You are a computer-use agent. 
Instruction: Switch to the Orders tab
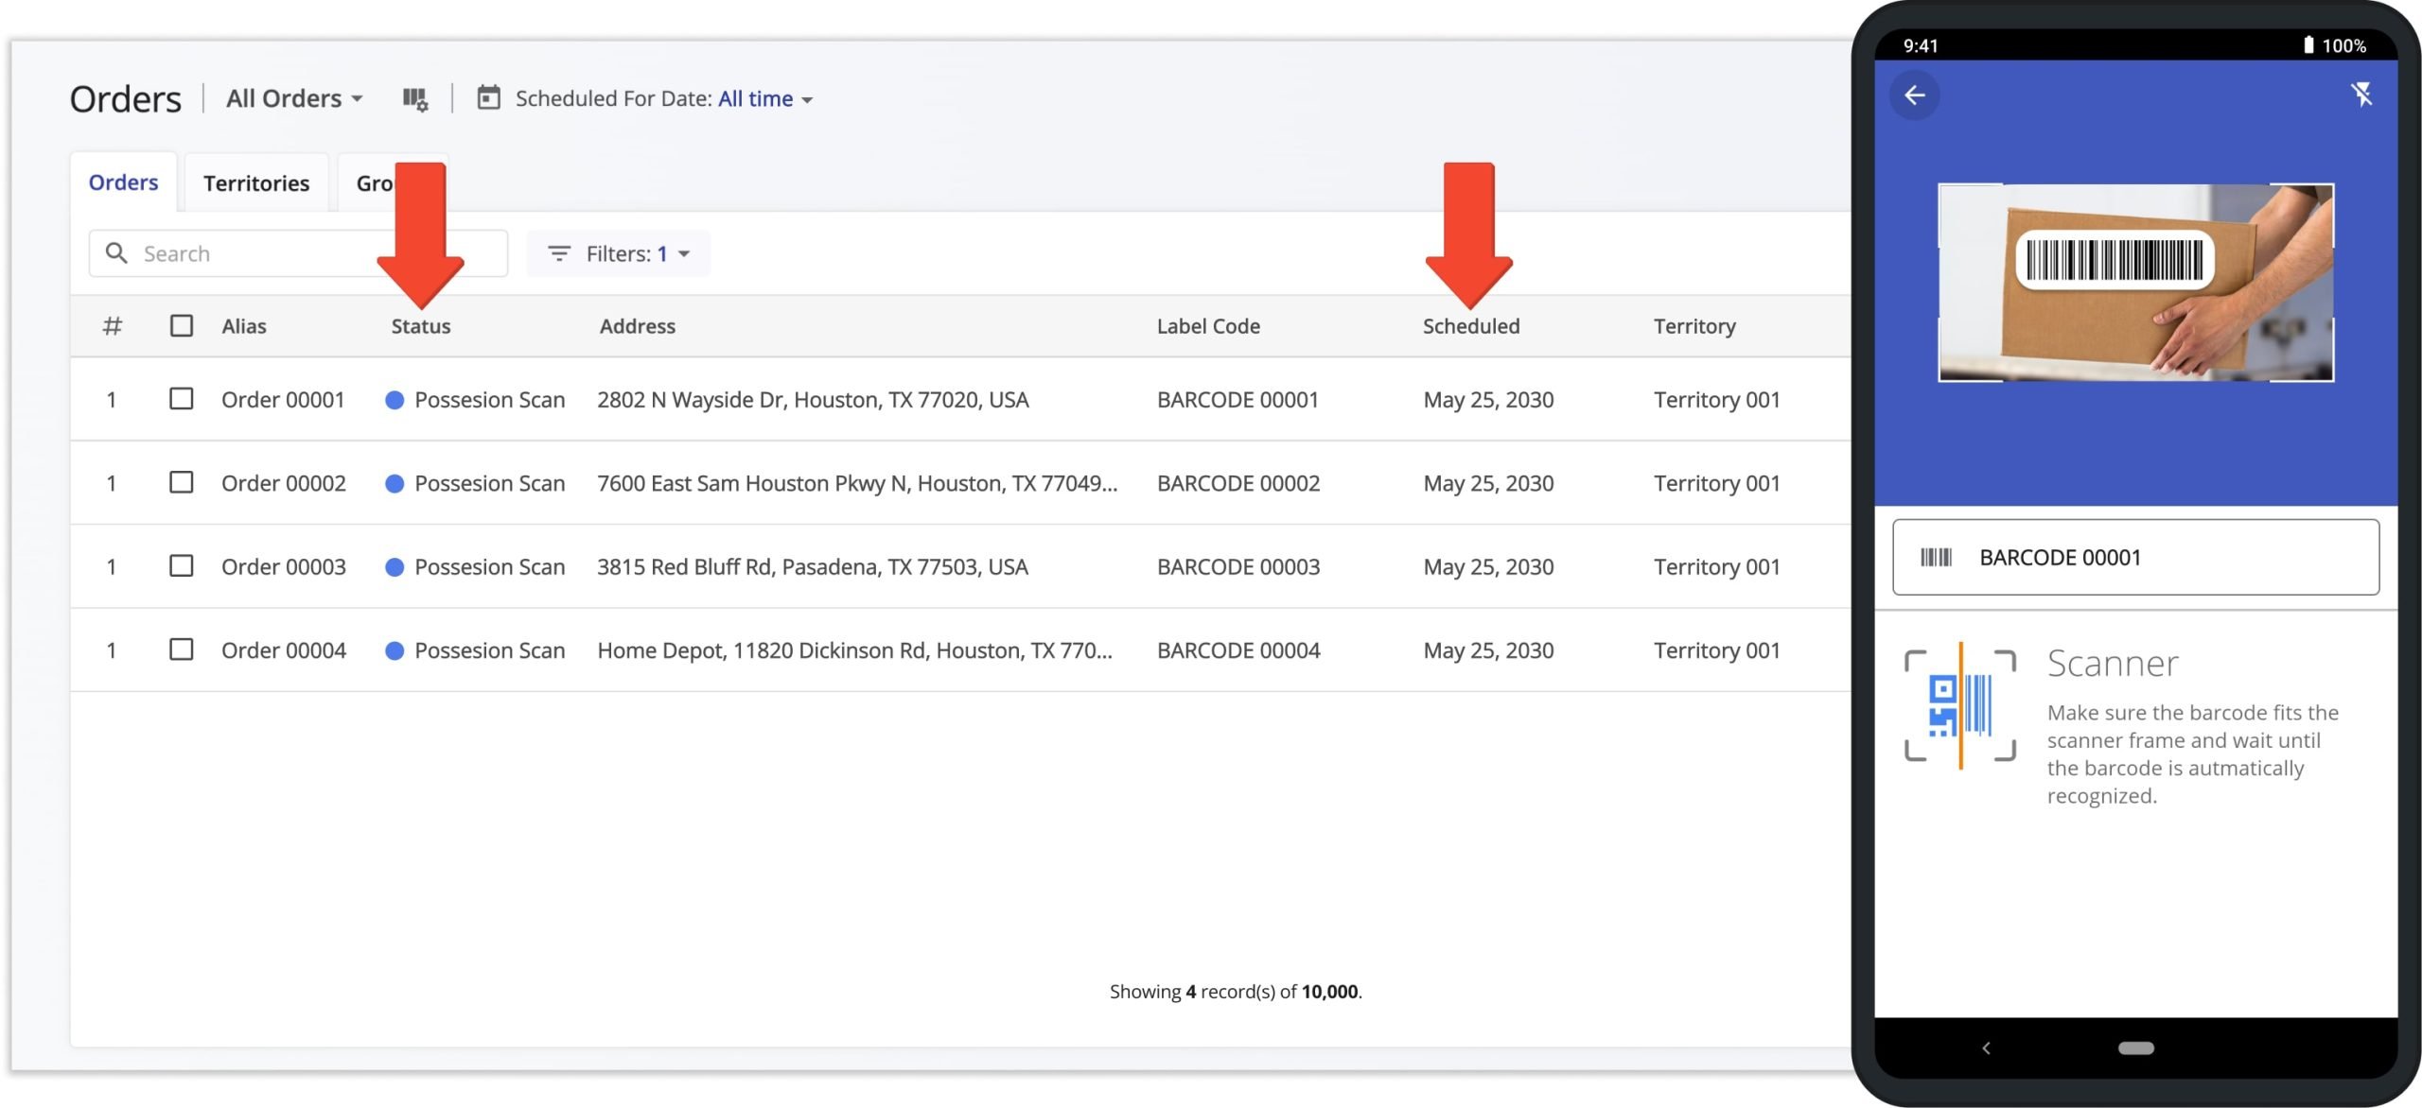[x=123, y=182]
